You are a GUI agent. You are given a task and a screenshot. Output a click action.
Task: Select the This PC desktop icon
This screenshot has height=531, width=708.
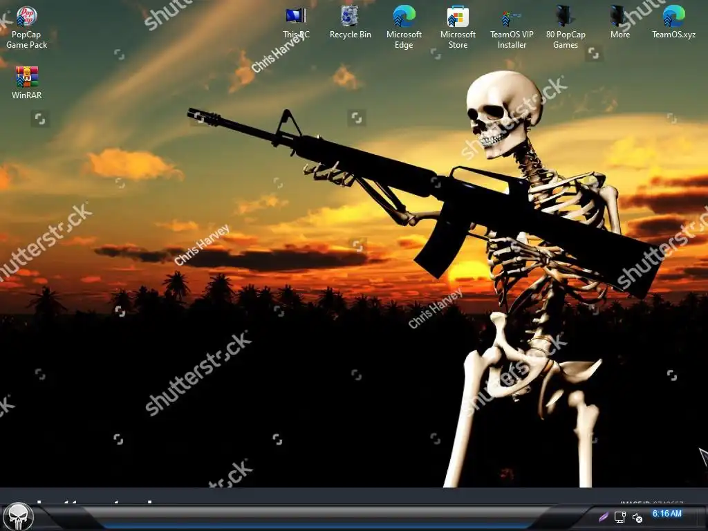tap(296, 23)
